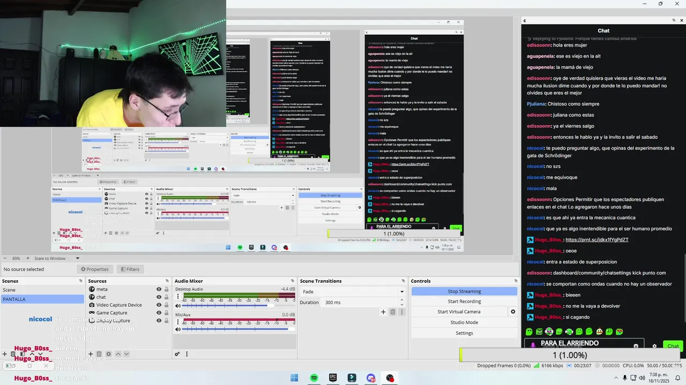Remove selected scene with trash icon
Screen dimensions: 686x385
pos(13,354)
